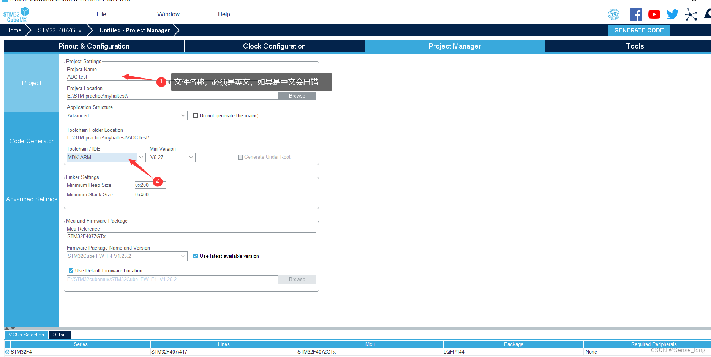Click the Minimum Stack Size field
Screen dimensions: 711x357
click(150, 194)
